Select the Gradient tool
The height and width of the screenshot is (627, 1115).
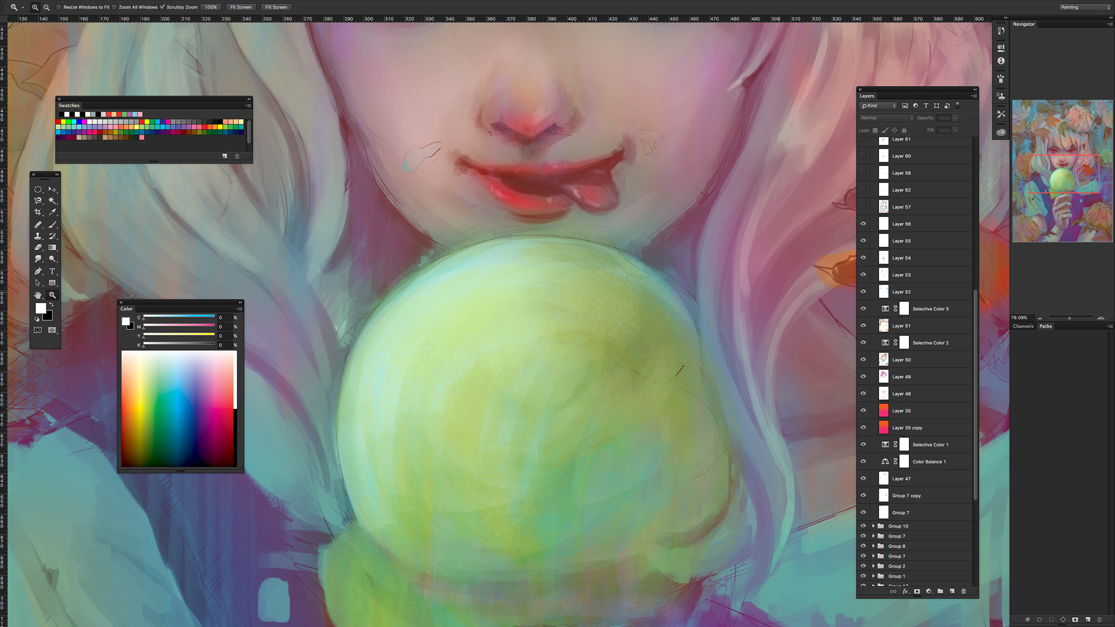(x=52, y=248)
